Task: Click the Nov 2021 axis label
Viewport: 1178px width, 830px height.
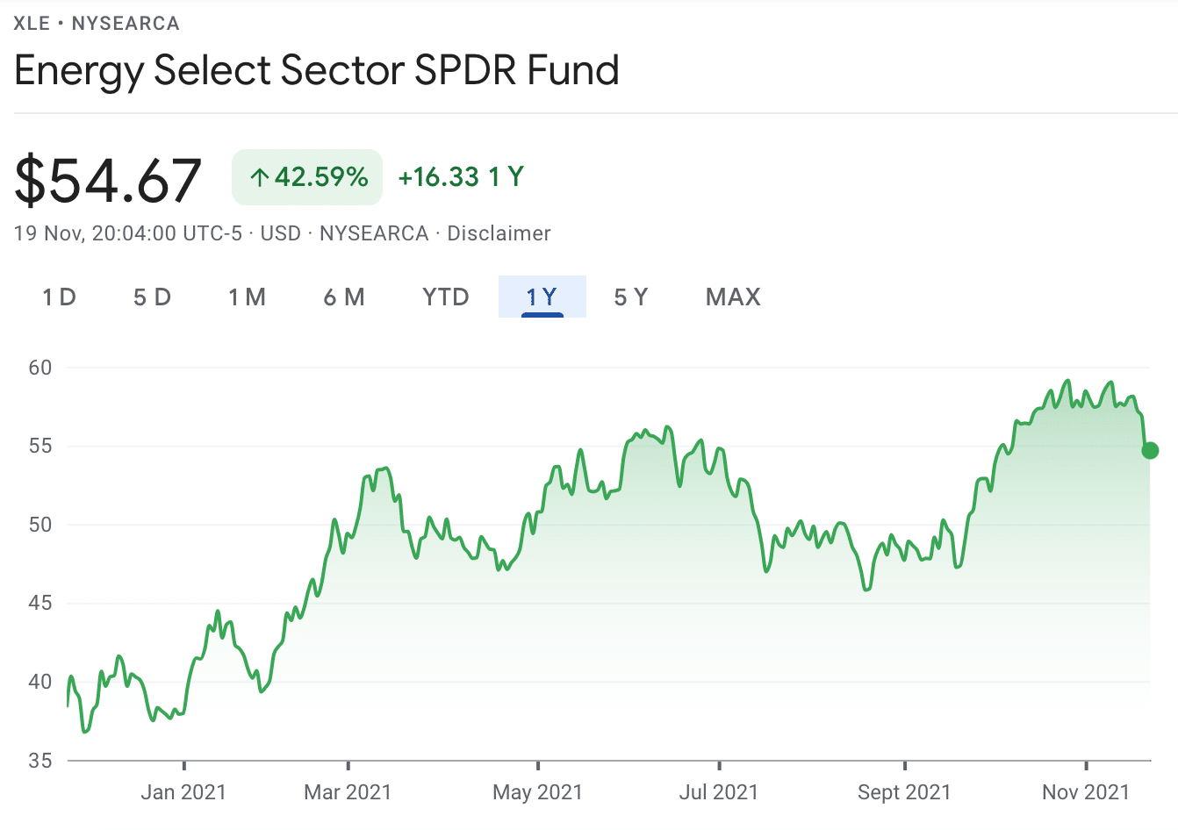Action: click(1086, 792)
